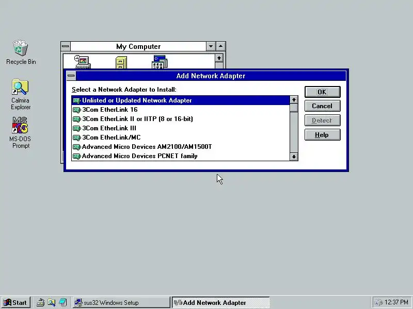Open Add Network Adapter control menu box
413x309 pixels.
coord(71,76)
